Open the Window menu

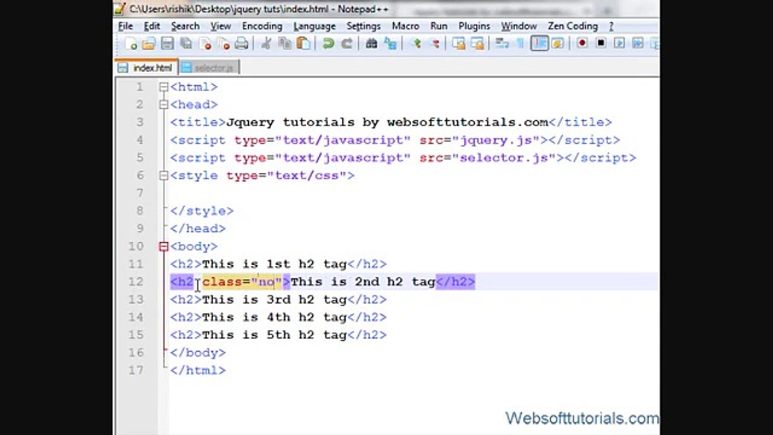[519, 26]
